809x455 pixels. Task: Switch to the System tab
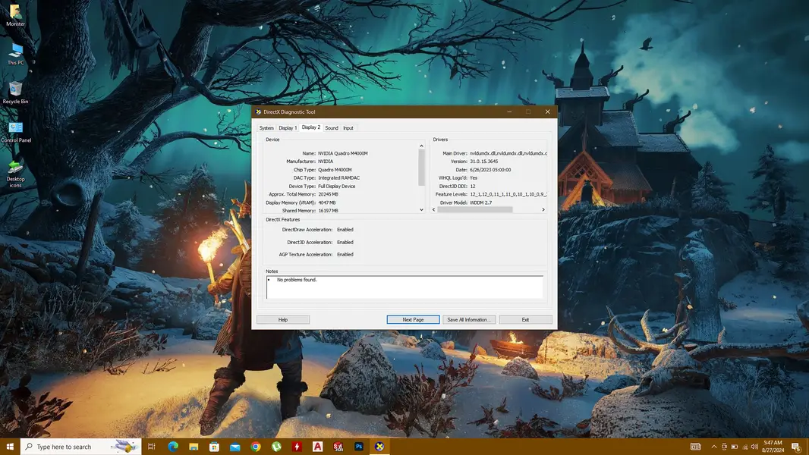click(266, 128)
